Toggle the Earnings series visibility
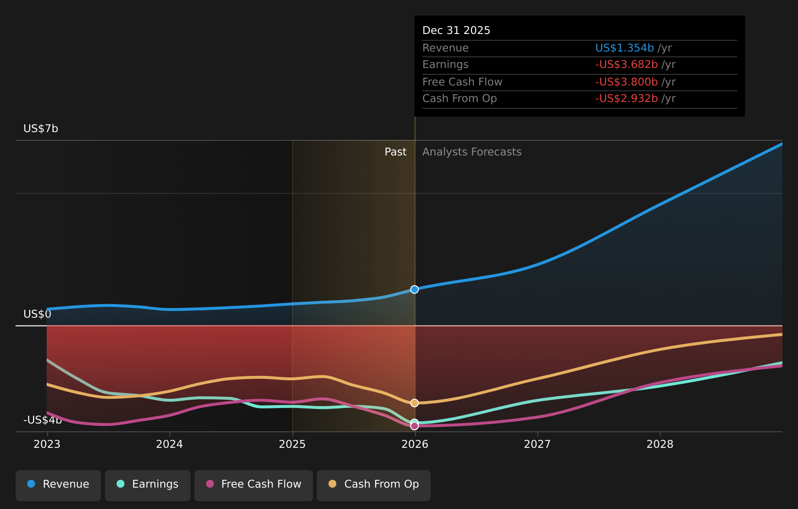 point(147,484)
